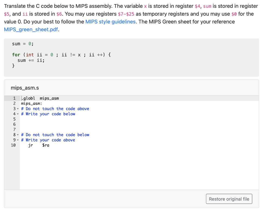Screen dimensions: 264x213
Task: Place the cursor on empty line 6
Action: (39, 124)
